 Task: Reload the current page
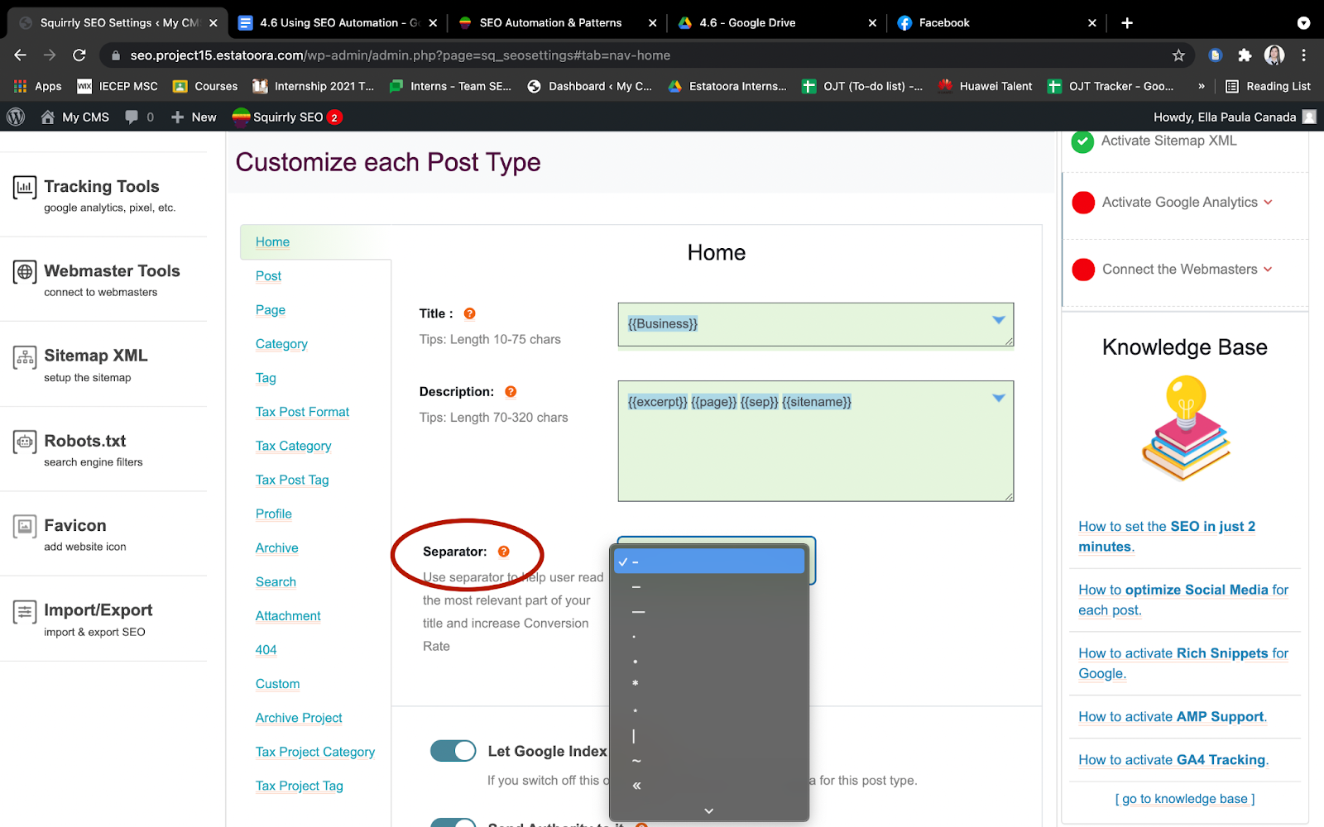point(79,55)
